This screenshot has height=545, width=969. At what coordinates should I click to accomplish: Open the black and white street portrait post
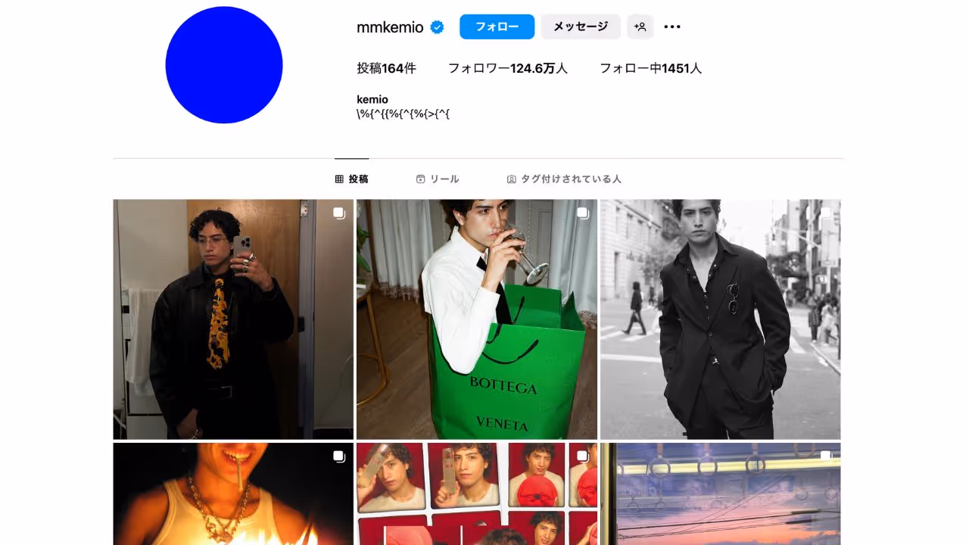(720, 319)
